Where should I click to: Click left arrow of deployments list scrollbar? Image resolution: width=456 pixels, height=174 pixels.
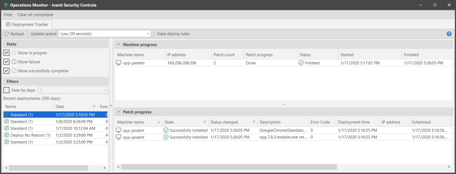click(6, 168)
